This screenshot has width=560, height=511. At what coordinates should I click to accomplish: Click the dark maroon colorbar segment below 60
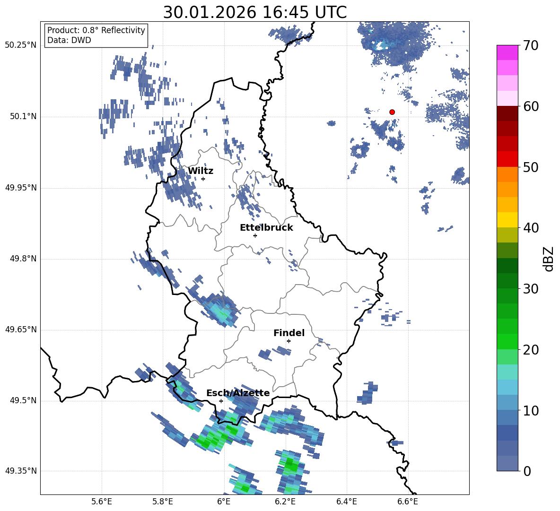(507, 114)
